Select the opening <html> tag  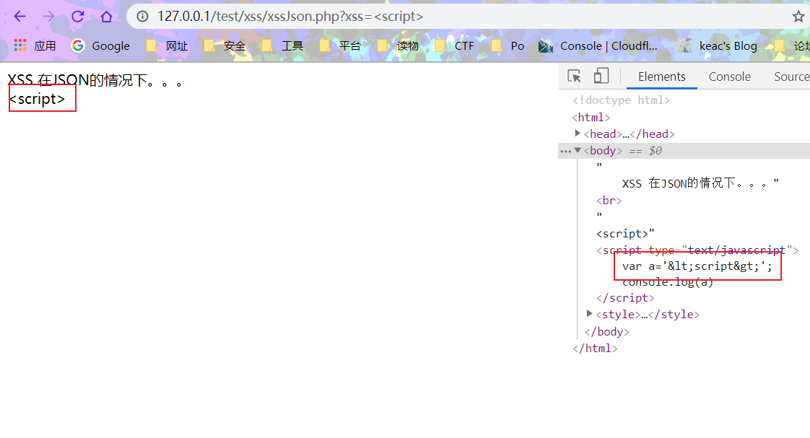click(591, 117)
